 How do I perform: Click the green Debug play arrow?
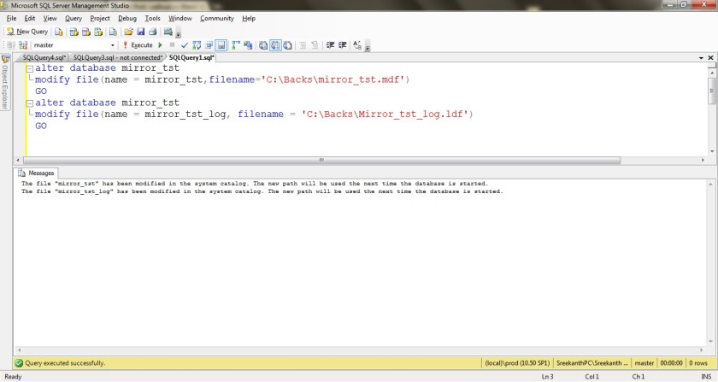click(x=160, y=45)
